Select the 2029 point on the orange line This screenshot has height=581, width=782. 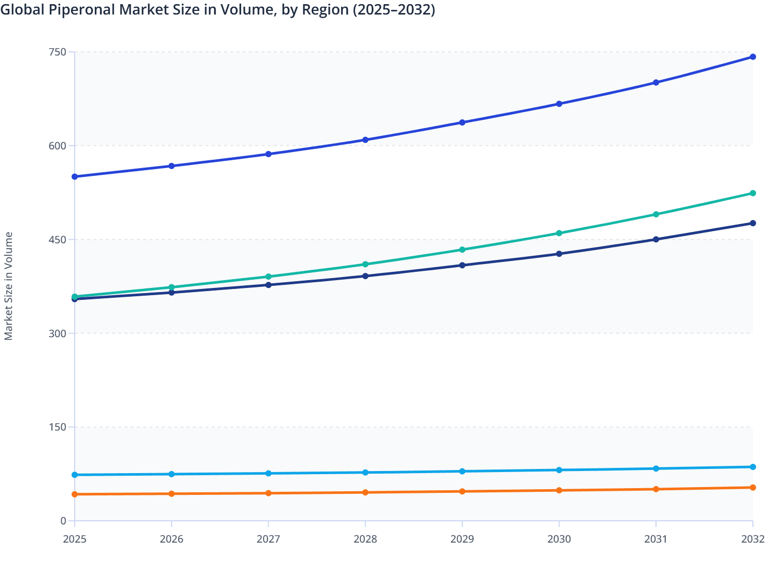click(x=462, y=490)
